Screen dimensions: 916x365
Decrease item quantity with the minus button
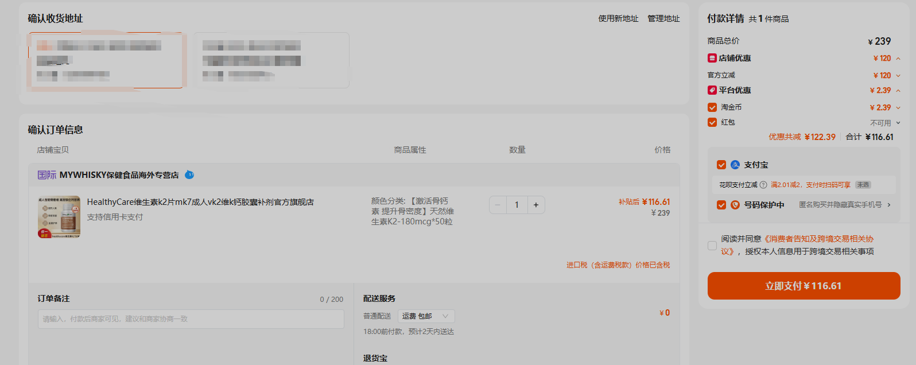(x=498, y=205)
